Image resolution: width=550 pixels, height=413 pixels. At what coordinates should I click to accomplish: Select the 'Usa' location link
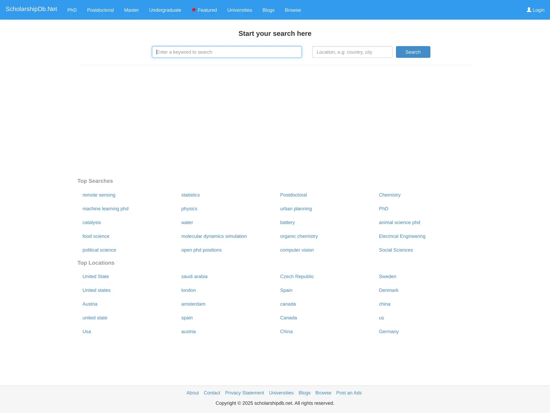click(x=87, y=331)
